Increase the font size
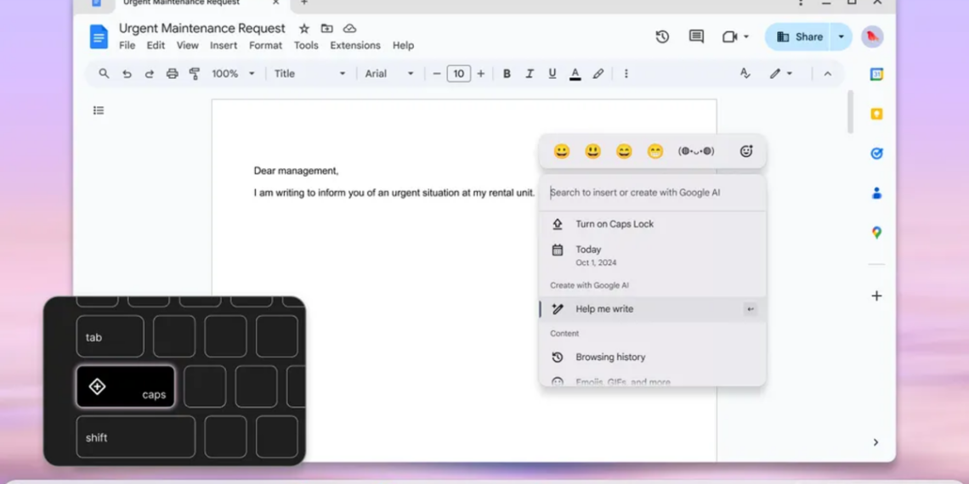This screenshot has height=484, width=969. pos(481,74)
